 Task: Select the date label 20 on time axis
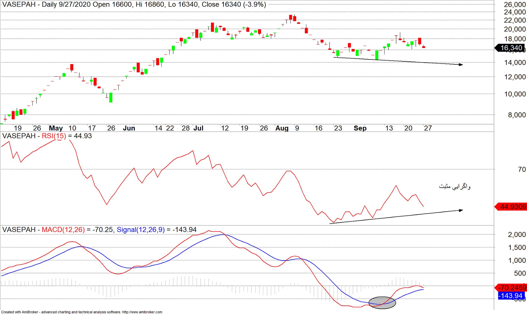[x=408, y=128]
